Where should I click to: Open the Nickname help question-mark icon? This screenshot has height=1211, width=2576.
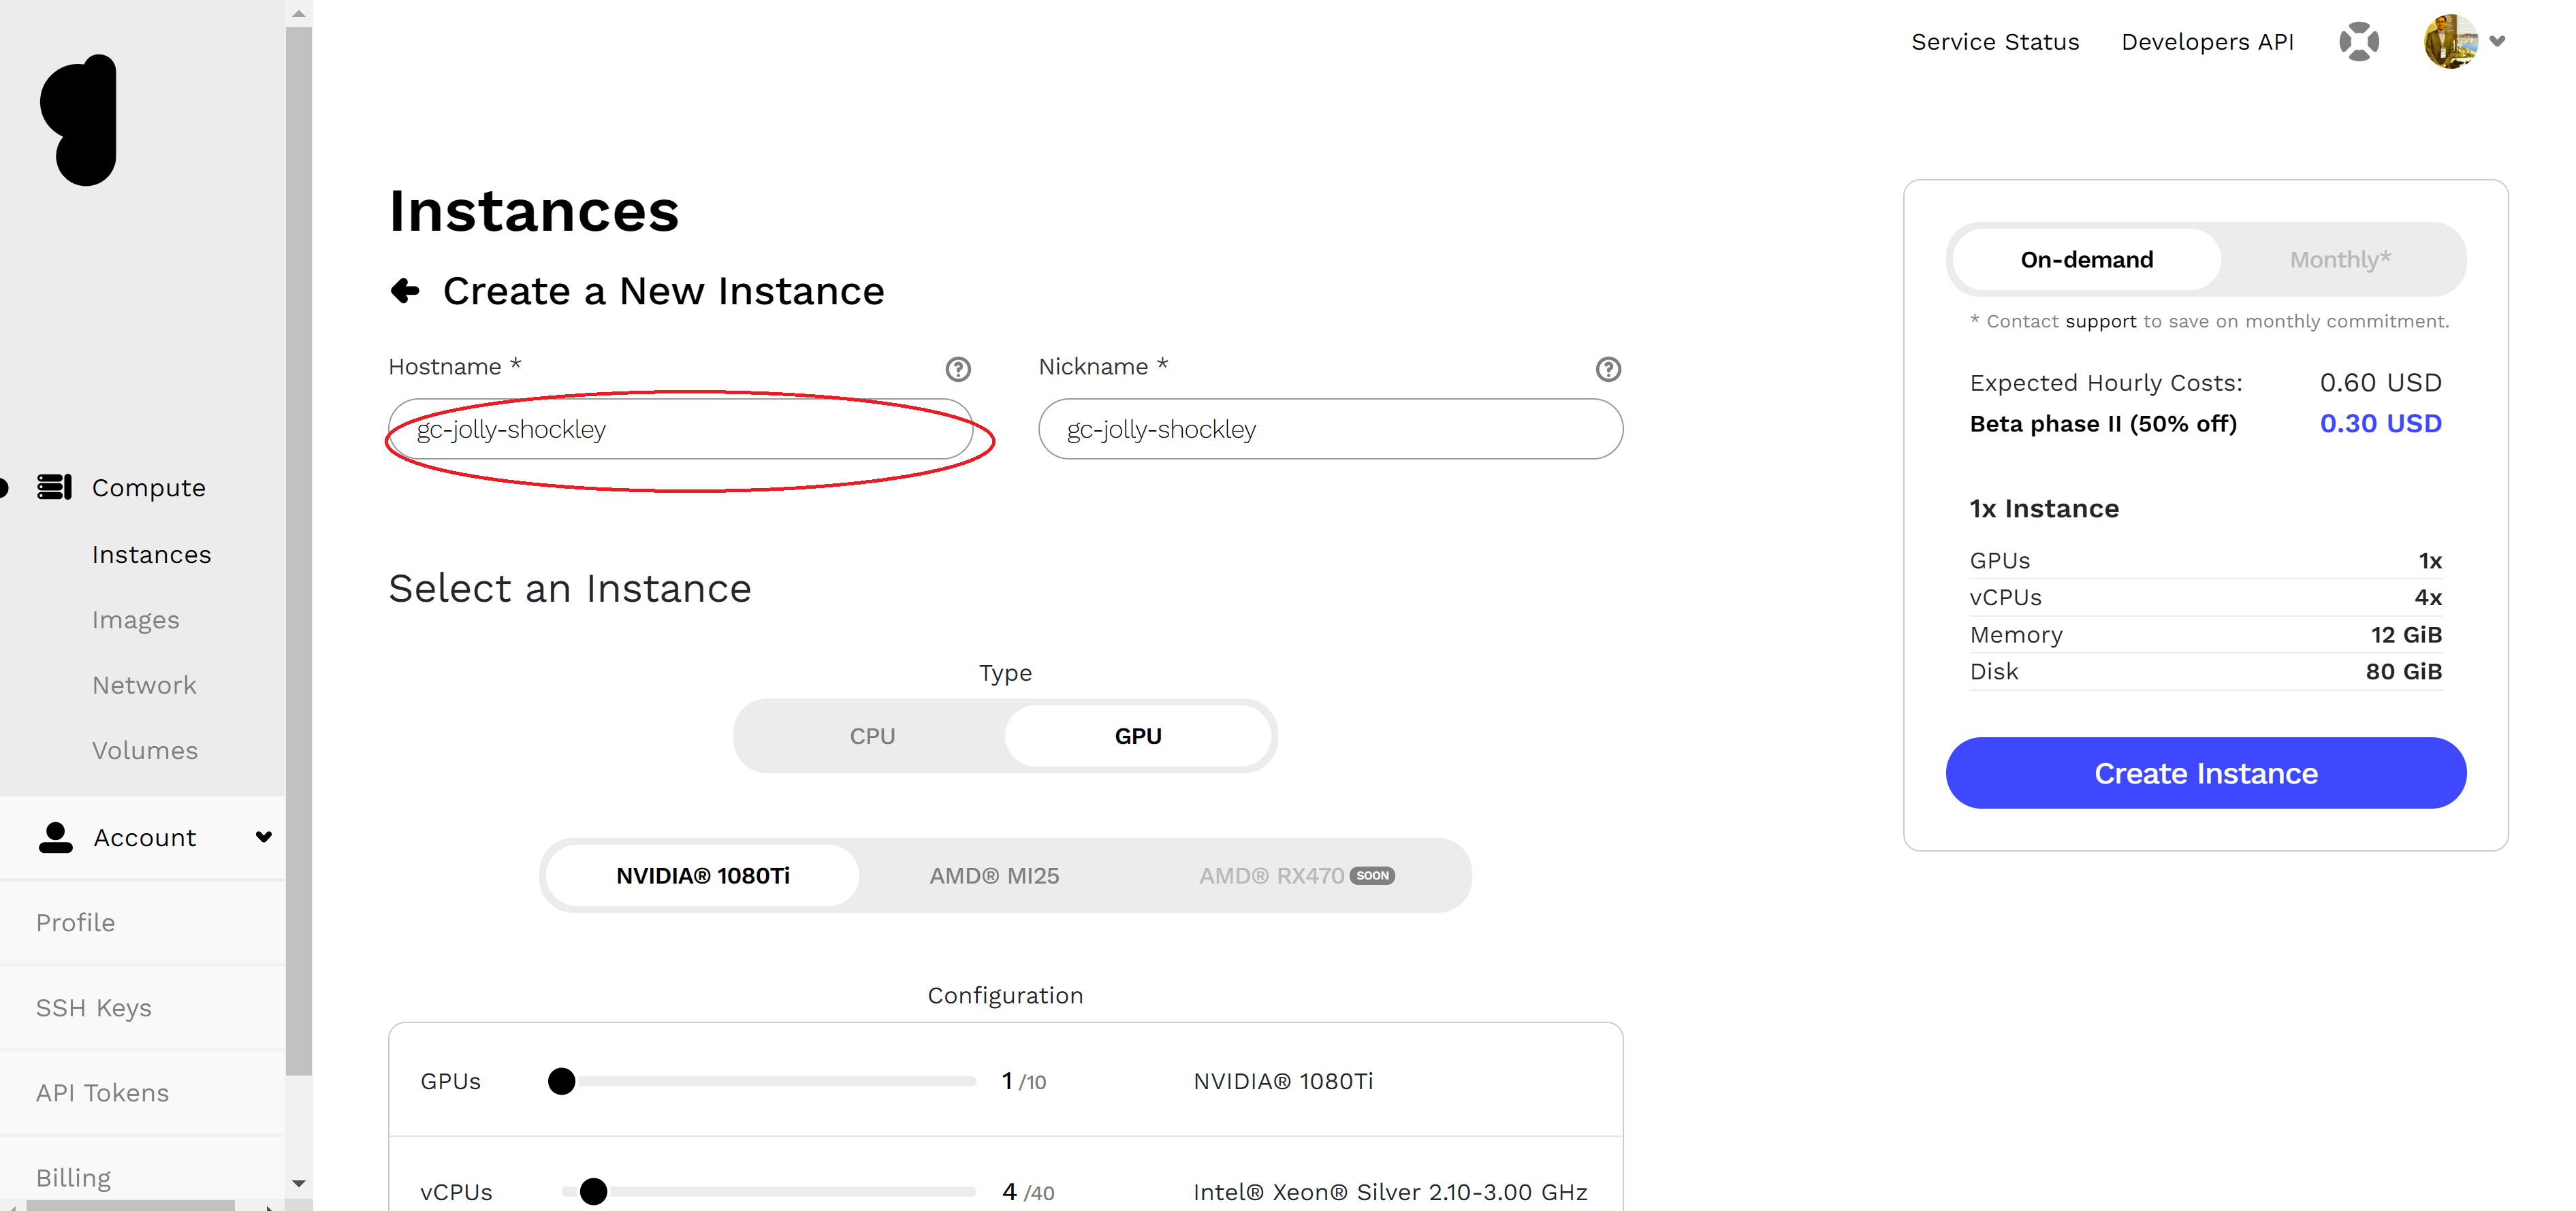point(1608,369)
